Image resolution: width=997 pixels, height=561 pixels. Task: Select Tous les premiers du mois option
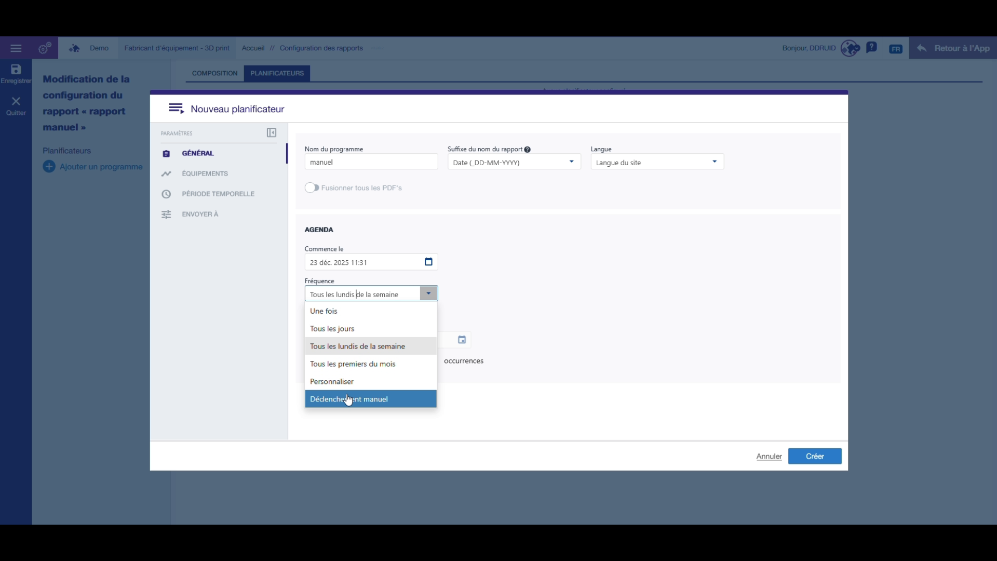click(371, 364)
